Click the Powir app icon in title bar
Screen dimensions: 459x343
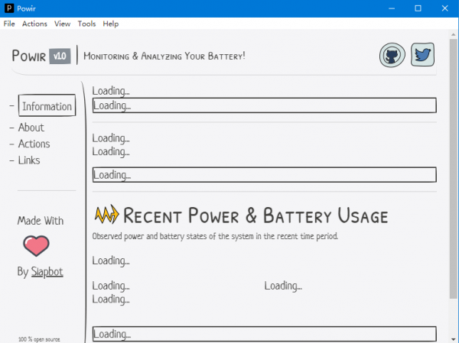pos(9,8)
